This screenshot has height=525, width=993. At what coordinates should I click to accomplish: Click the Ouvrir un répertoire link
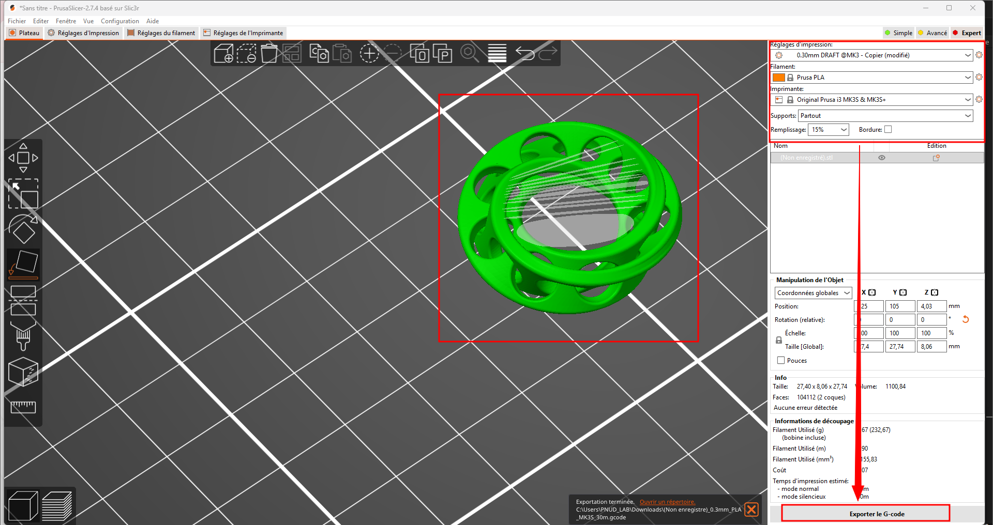[x=667, y=502]
